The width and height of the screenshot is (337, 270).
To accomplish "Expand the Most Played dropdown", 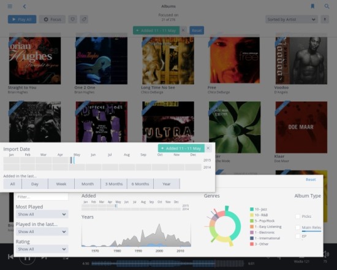I will [x=42, y=214].
